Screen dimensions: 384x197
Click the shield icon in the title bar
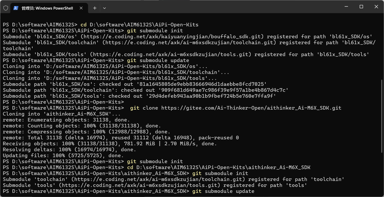click(x=6, y=8)
